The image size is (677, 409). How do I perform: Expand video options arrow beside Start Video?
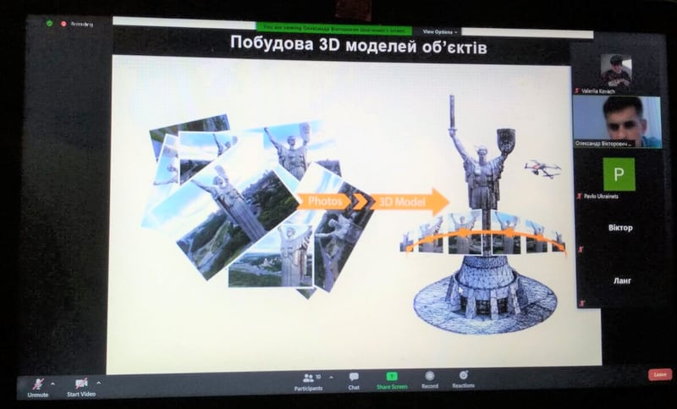point(98,383)
